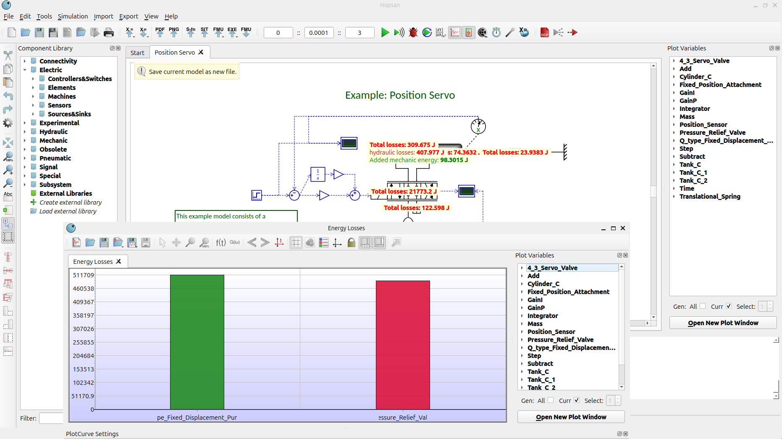The height and width of the screenshot is (439, 782).
Task: Click Create external library link
Action: click(71, 202)
